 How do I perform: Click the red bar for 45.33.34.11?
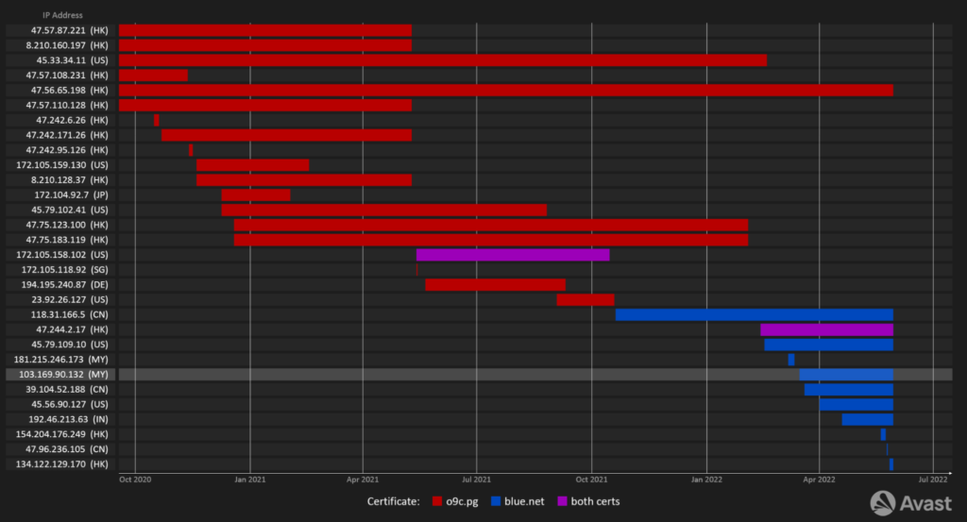[x=443, y=60]
